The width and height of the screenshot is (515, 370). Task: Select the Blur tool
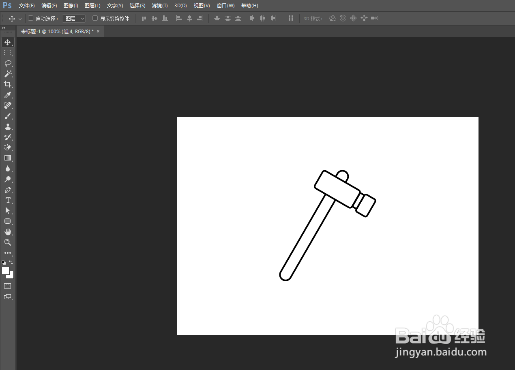(8, 169)
